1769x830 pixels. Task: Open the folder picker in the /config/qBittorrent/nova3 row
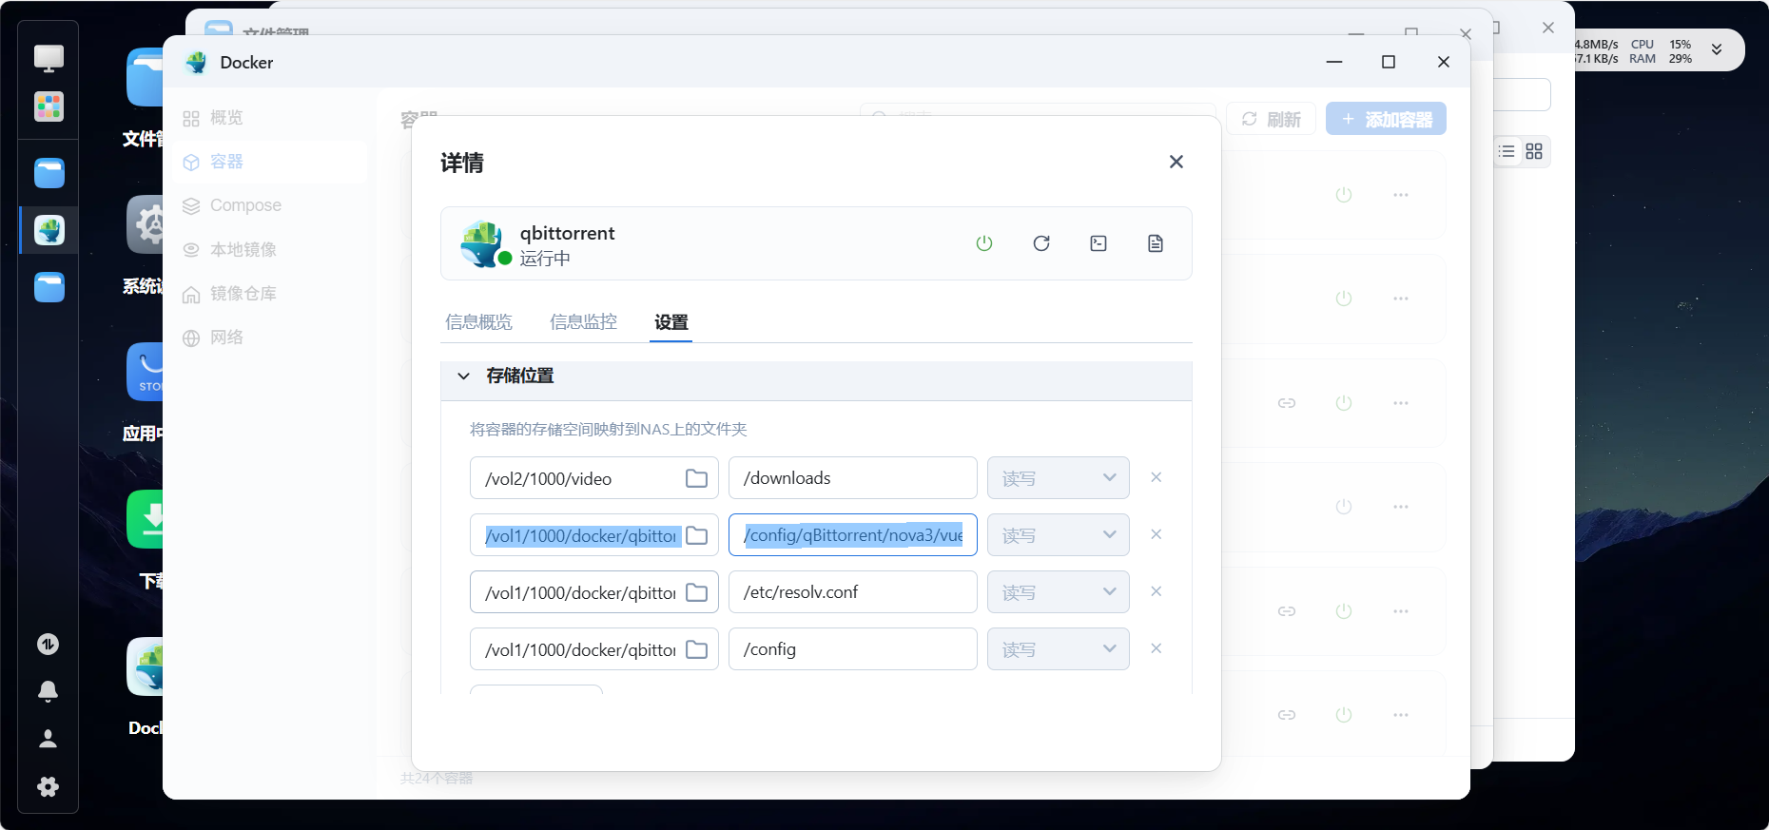(x=696, y=535)
